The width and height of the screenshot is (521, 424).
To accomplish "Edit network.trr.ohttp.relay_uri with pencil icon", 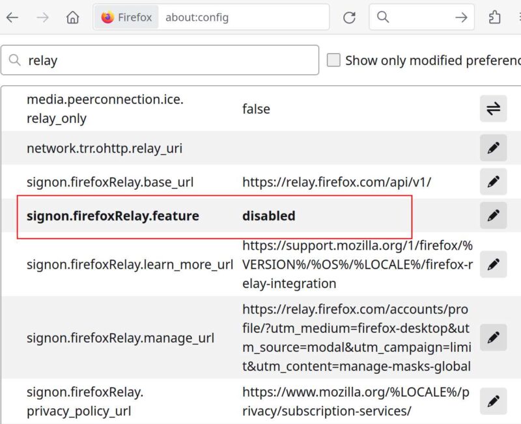I will 494,148.
